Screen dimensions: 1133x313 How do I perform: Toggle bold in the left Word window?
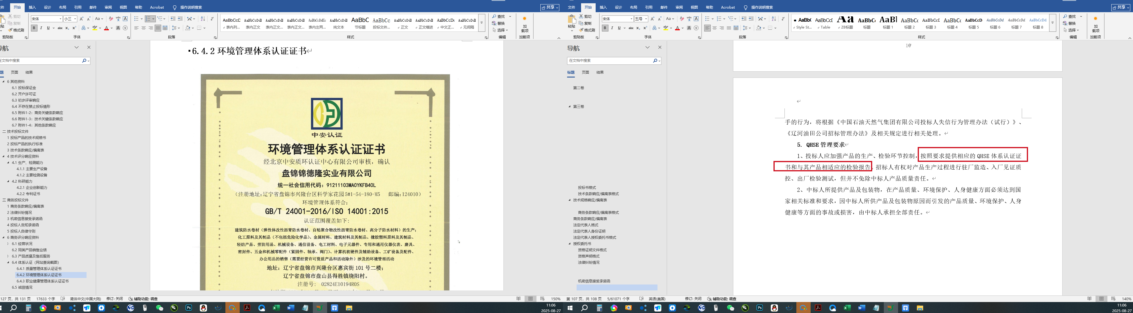point(34,28)
